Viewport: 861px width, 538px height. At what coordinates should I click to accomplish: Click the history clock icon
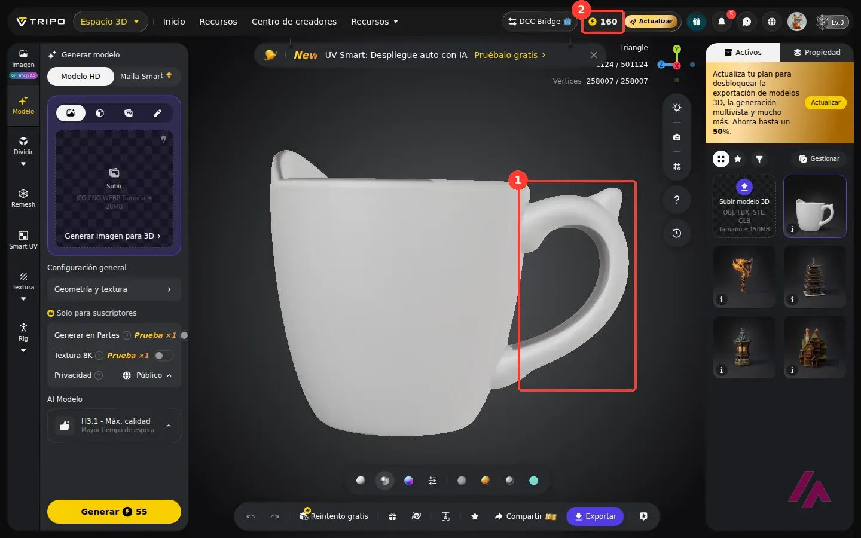(x=677, y=233)
